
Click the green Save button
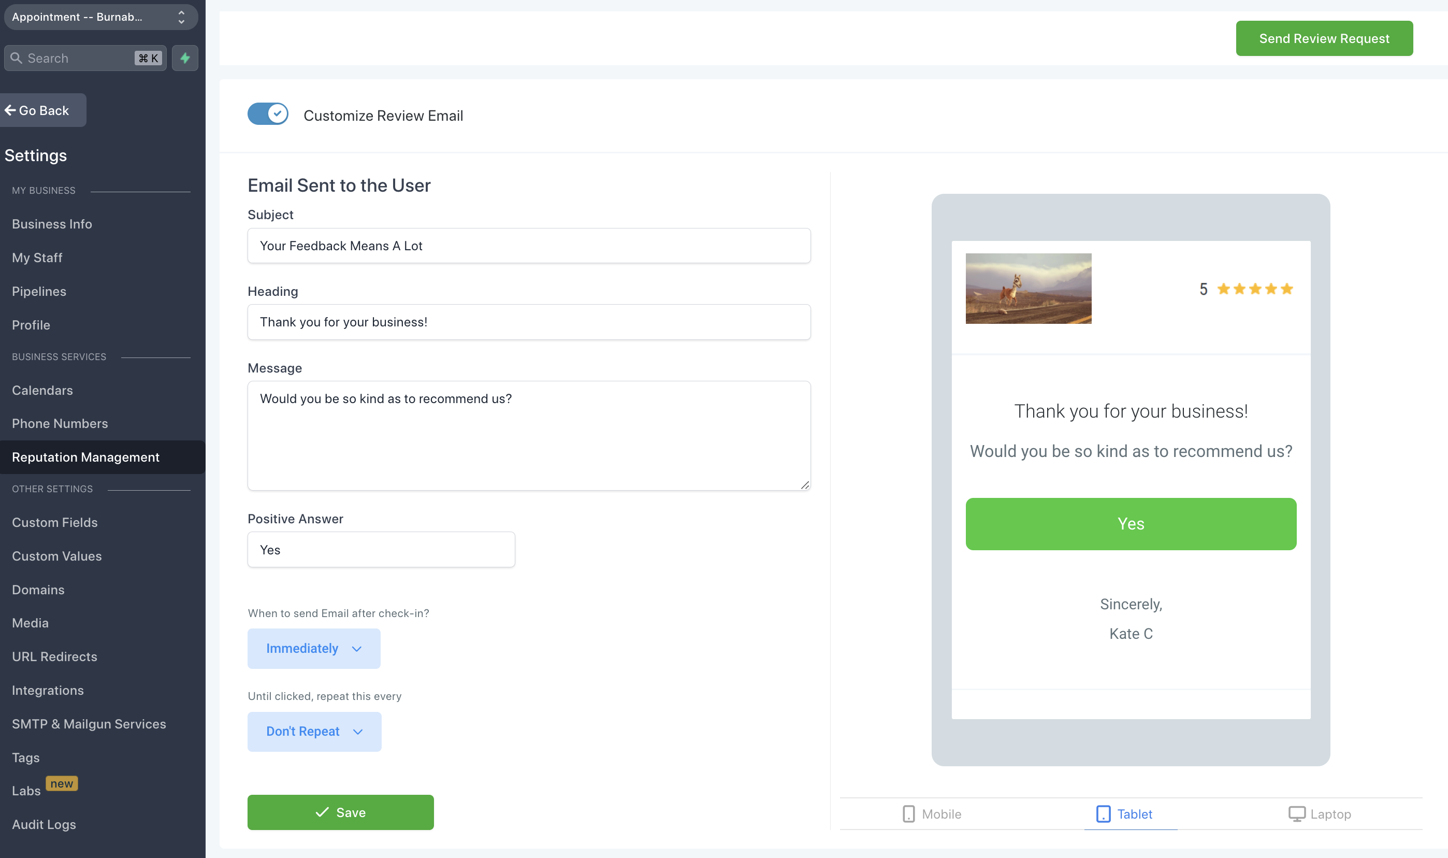pyautogui.click(x=341, y=812)
